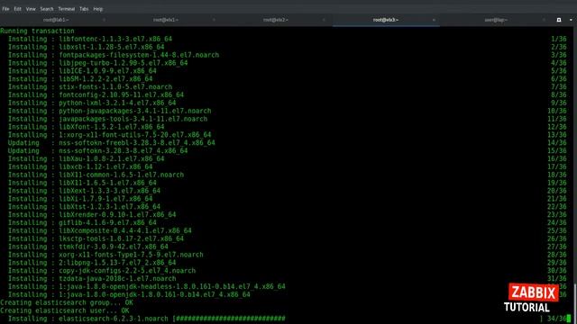This screenshot has width=577, height=324.
Task: Open the Search menu
Action: (47, 9)
